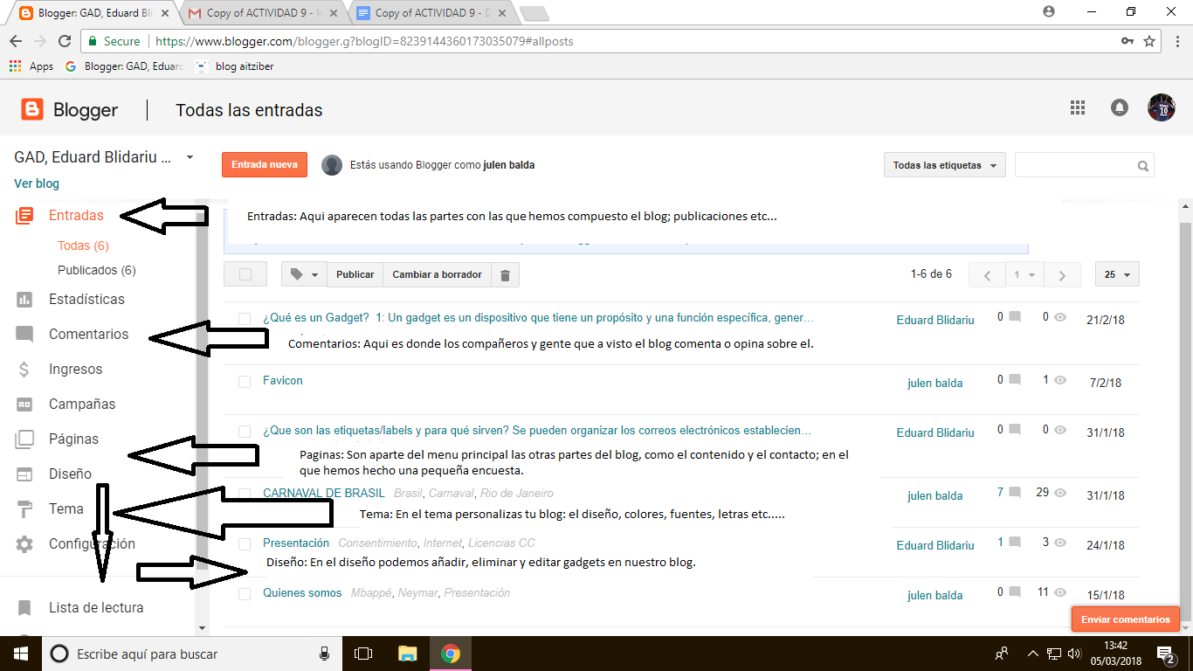
Task: Toggle the select-all posts checkbox
Action: pyautogui.click(x=245, y=274)
